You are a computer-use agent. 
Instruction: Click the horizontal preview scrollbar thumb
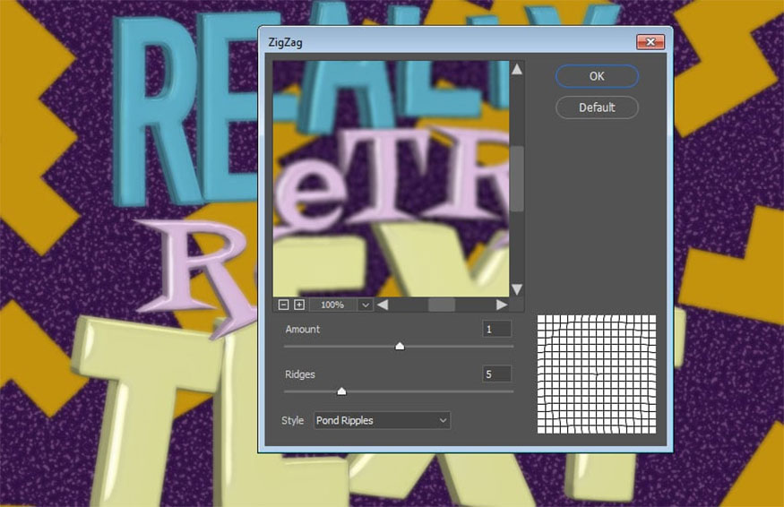[442, 305]
